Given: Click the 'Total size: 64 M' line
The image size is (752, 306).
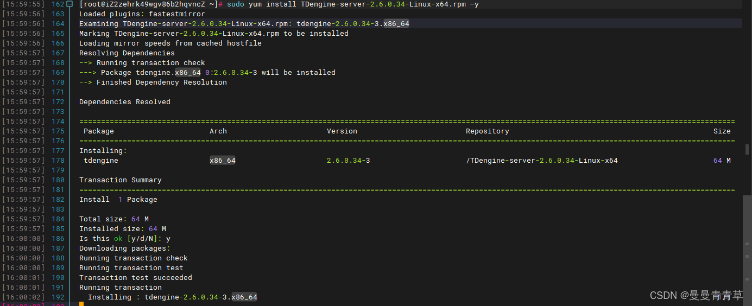Looking at the screenshot, I should 114,219.
